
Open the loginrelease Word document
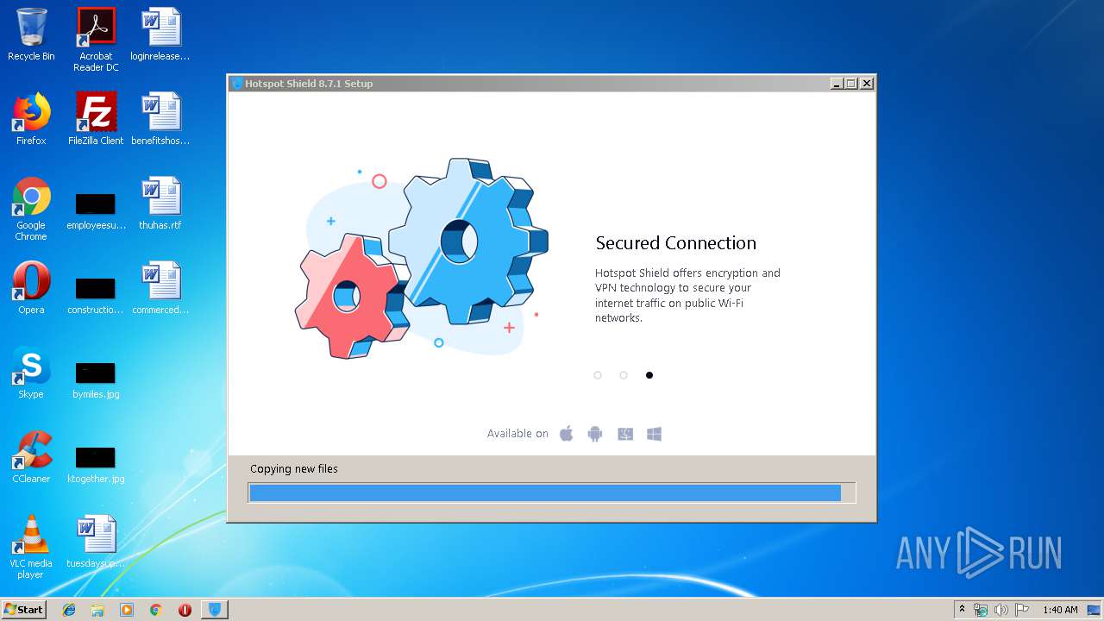pyautogui.click(x=160, y=34)
